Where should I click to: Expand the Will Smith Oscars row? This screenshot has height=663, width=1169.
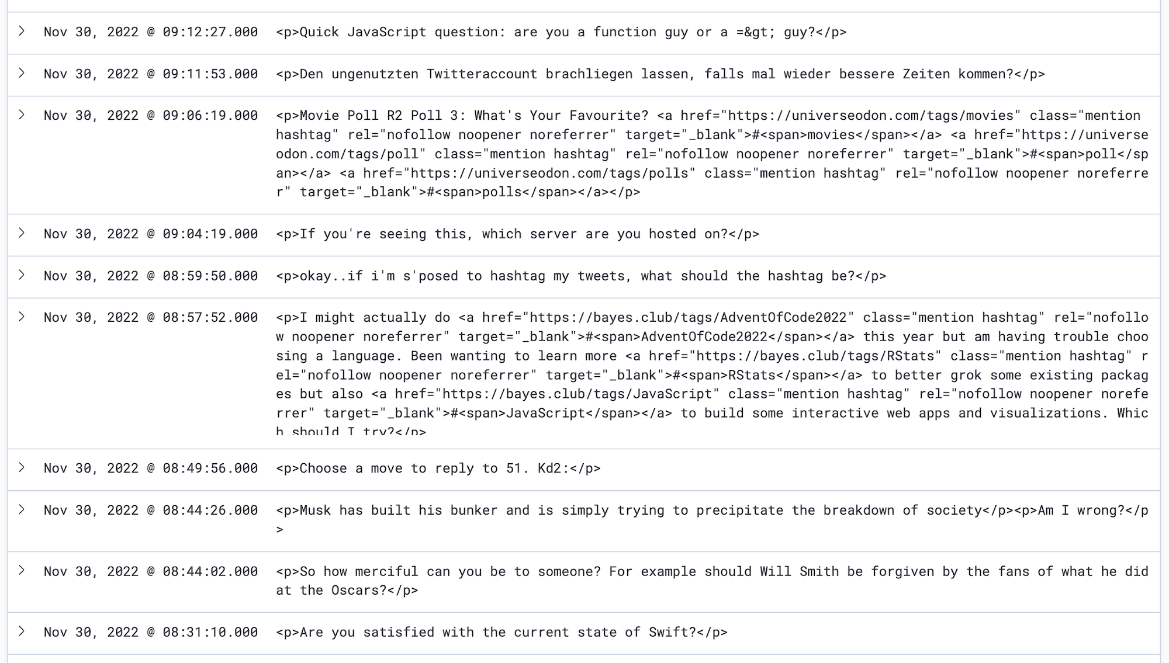pyautogui.click(x=22, y=571)
